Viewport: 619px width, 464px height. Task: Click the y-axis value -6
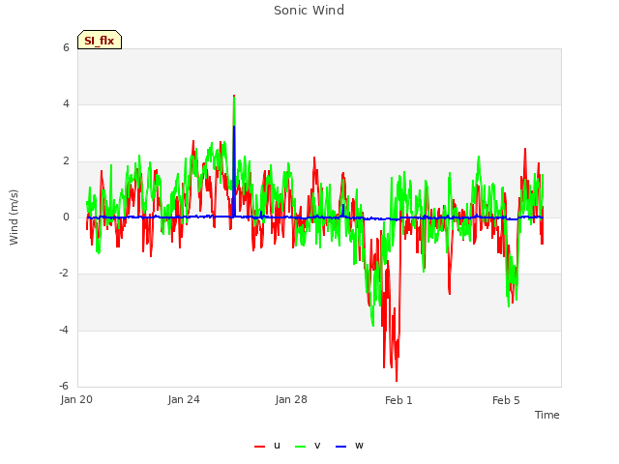pos(64,386)
